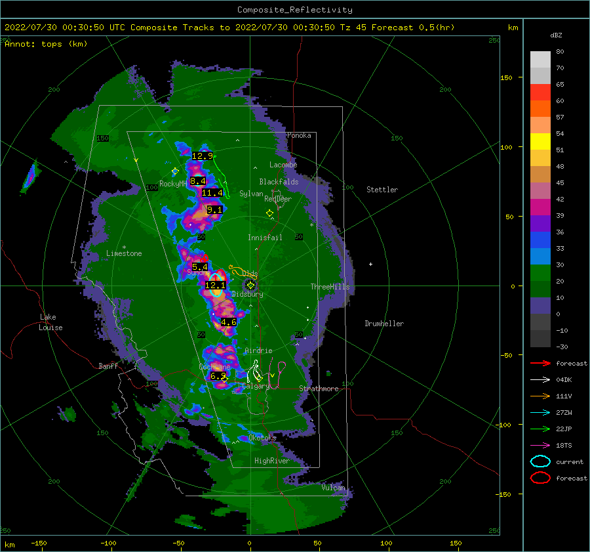This screenshot has width=590, height=552.
Task: Click the yellow diamond marker below RedDeer
Action: click(269, 213)
